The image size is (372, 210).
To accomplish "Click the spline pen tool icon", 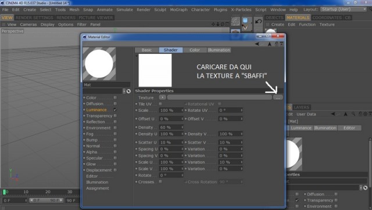I will (245, 28).
